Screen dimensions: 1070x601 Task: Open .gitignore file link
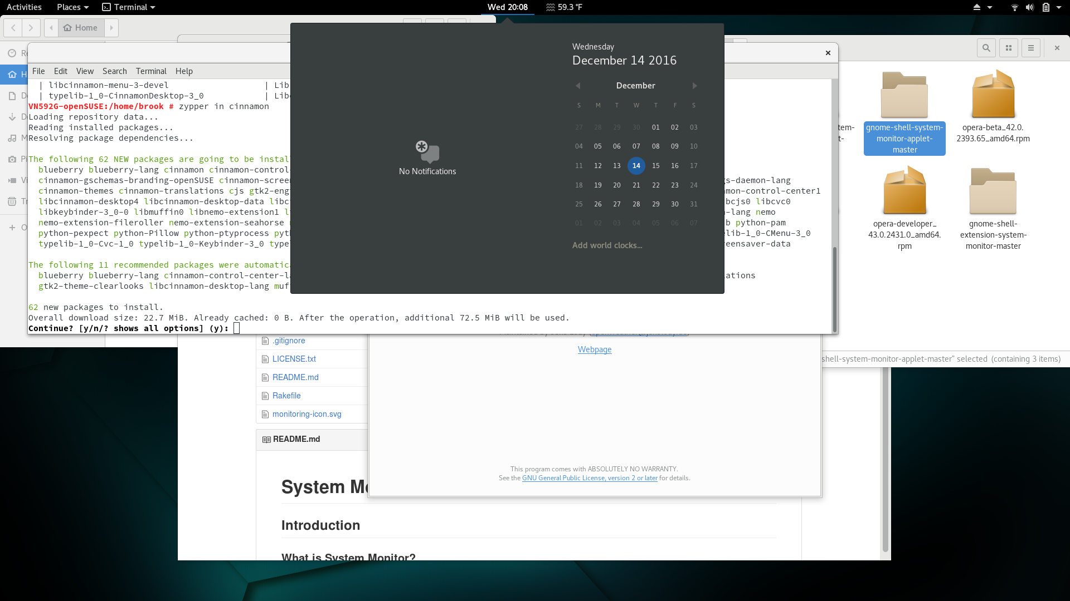pos(289,341)
